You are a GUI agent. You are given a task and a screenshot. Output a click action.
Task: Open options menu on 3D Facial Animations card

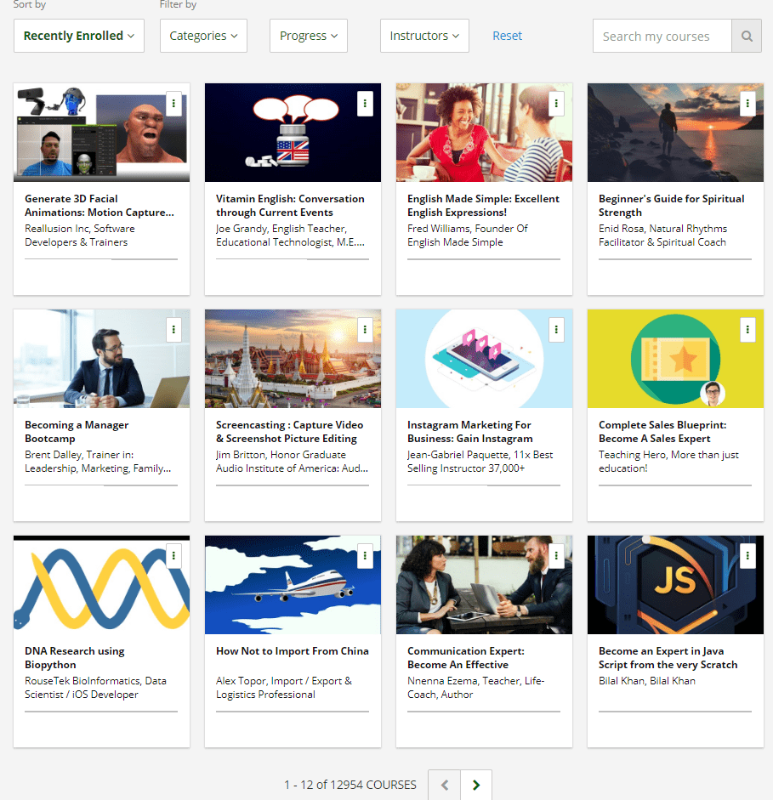pos(173,103)
